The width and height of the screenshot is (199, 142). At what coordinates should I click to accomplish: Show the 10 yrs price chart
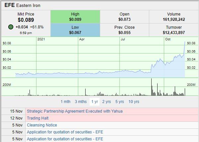point(134,102)
